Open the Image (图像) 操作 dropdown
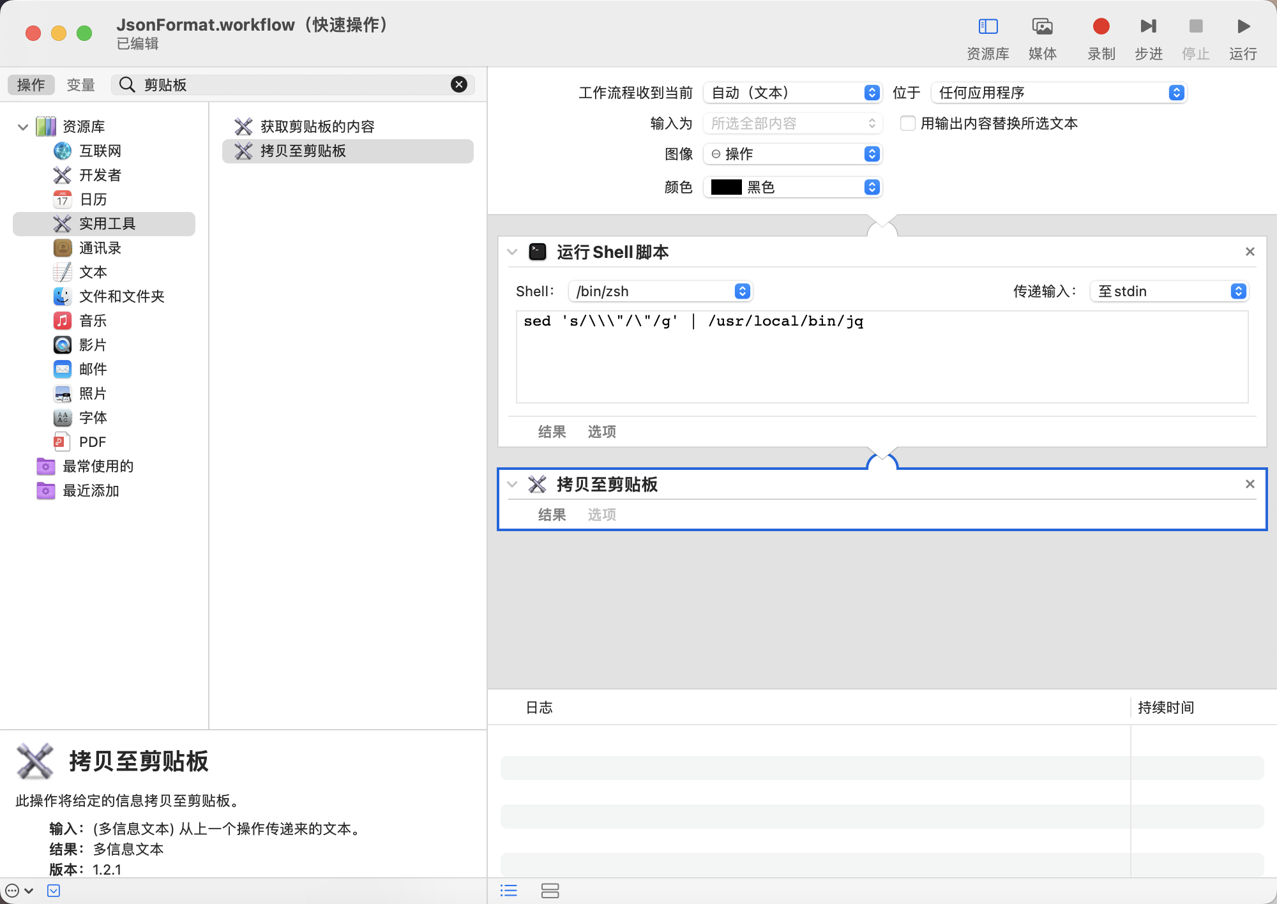Screen dimensions: 1277x904 pos(792,154)
